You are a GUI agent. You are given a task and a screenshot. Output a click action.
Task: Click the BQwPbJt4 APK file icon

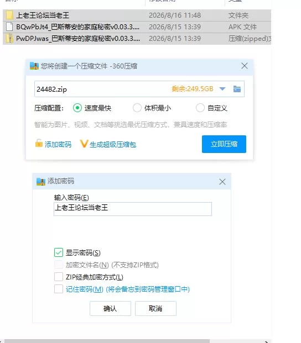tap(9, 27)
